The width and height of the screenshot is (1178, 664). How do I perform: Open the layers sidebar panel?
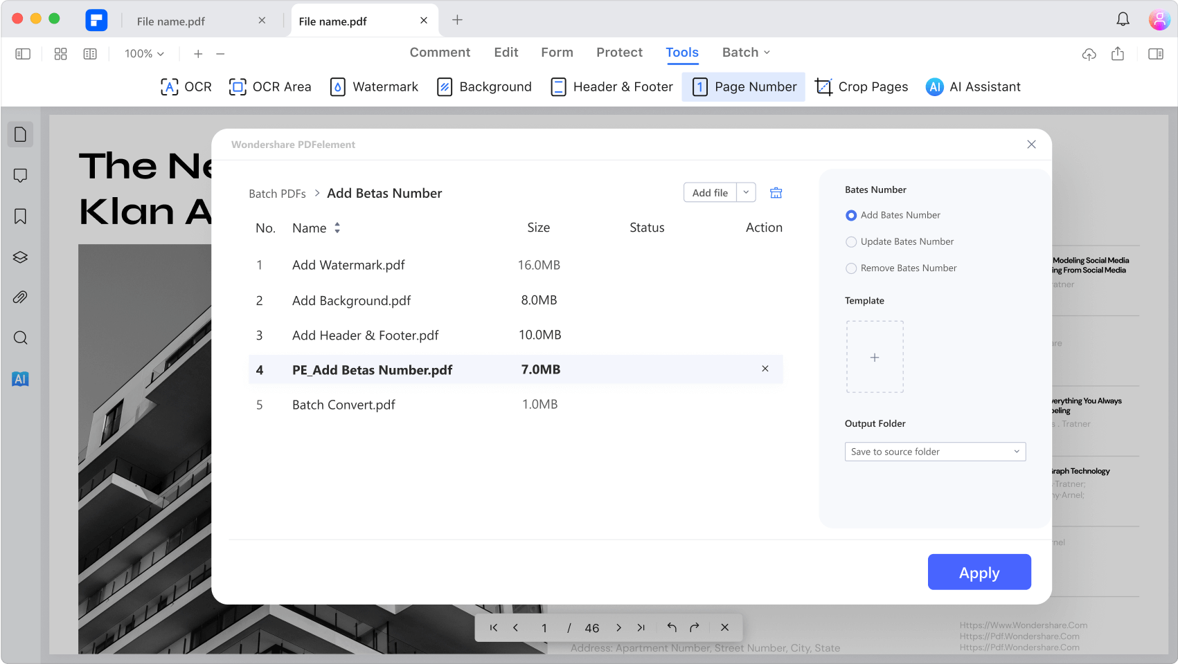21,257
